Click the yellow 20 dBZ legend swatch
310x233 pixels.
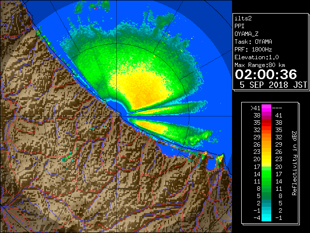pyautogui.click(x=266, y=159)
